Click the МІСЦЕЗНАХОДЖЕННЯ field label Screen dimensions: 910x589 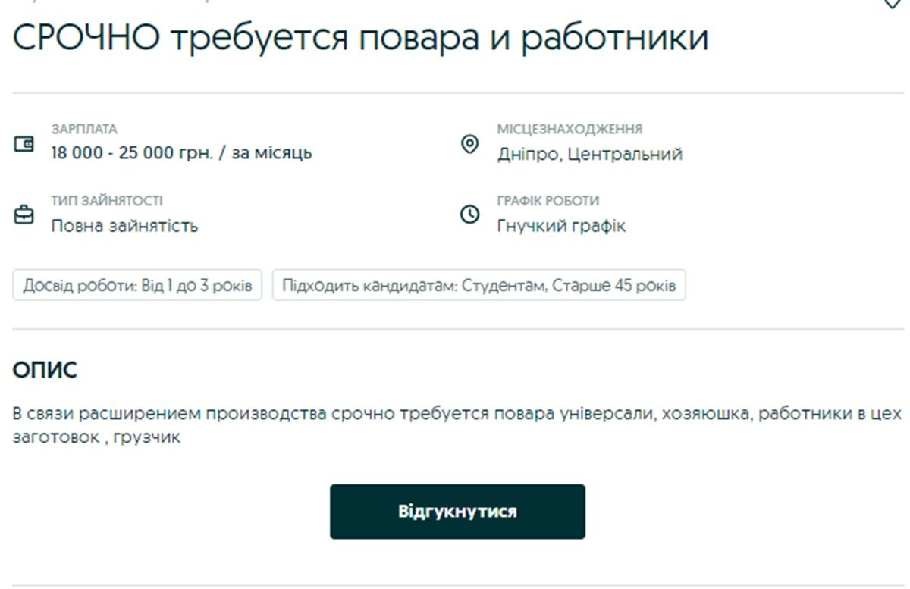click(570, 127)
